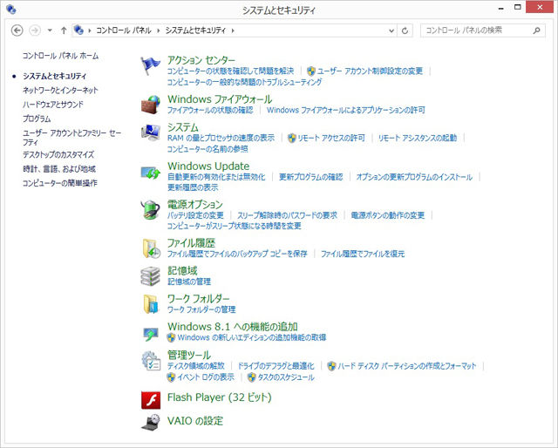Click the Work Folders (ワーク フォルダー) icon
Image resolution: width=558 pixels, height=448 pixels.
pyautogui.click(x=151, y=304)
